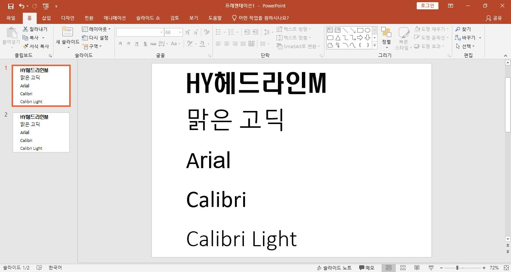Image resolution: width=511 pixels, height=272 pixels.
Task: Switch to the 삽입 tab
Action: 46,18
